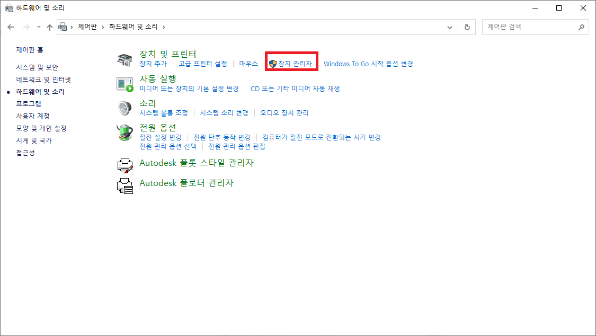Click the Autodesk 플로터 관리자 printer icon

(x=125, y=186)
